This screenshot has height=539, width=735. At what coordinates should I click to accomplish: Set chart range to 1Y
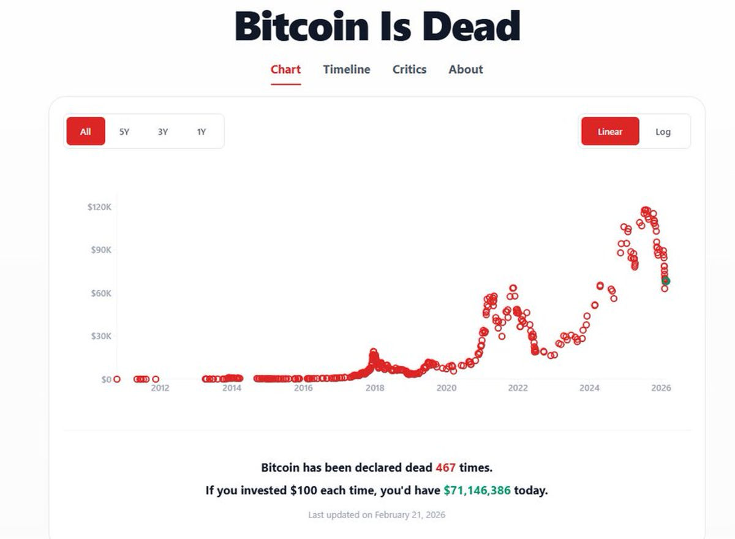(x=202, y=131)
